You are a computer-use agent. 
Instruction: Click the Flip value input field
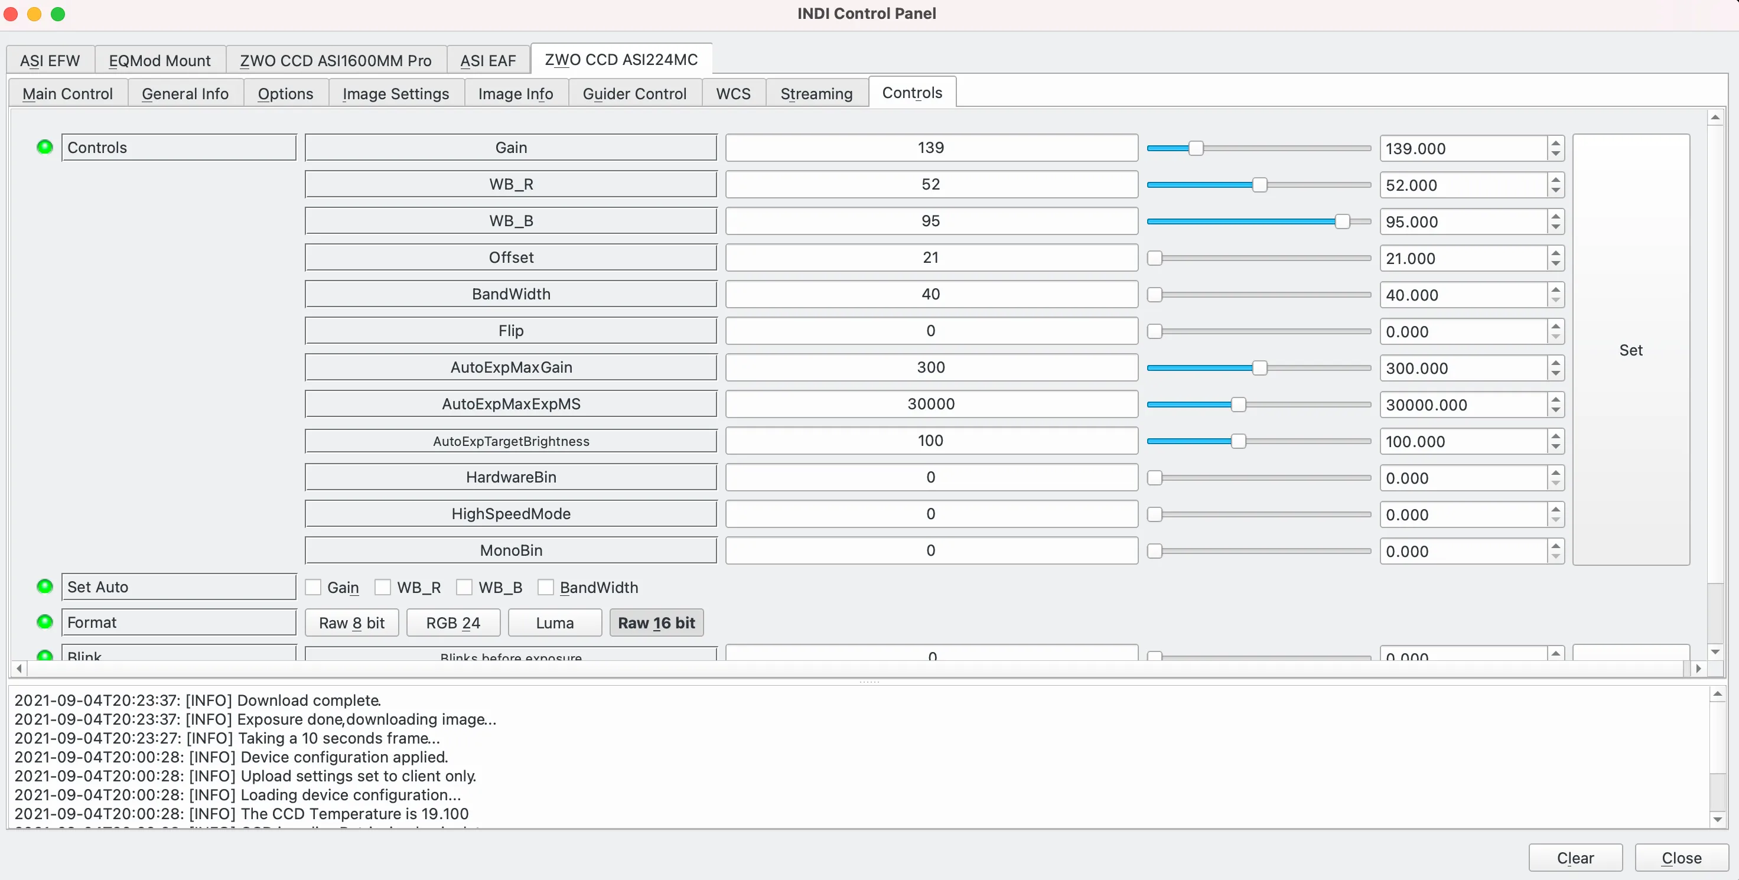tap(1463, 331)
